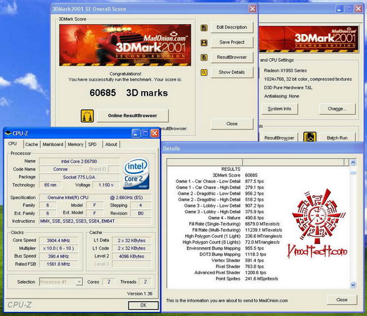Click the Point Sprites result row

point(247,279)
